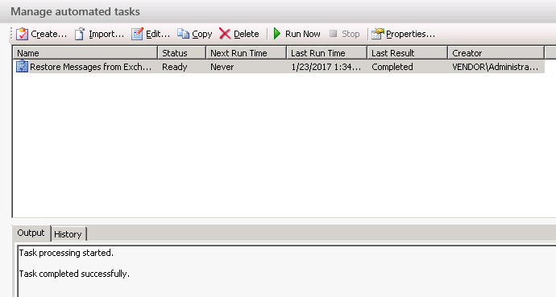Sort by the Last Run Time column header
Image resolution: width=556 pixels, height=297 pixels.
pos(327,53)
